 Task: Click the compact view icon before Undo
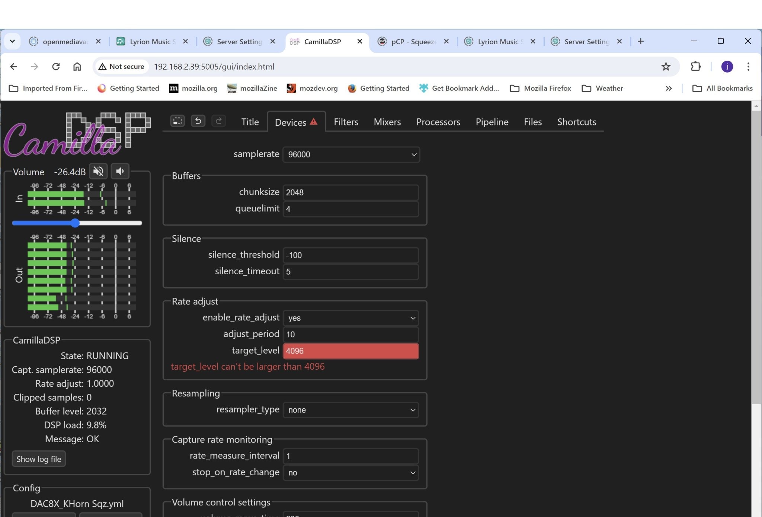pos(177,121)
